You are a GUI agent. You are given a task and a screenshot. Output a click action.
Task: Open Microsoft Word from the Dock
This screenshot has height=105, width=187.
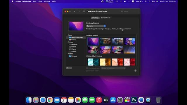pyautogui.click(x=141, y=100)
